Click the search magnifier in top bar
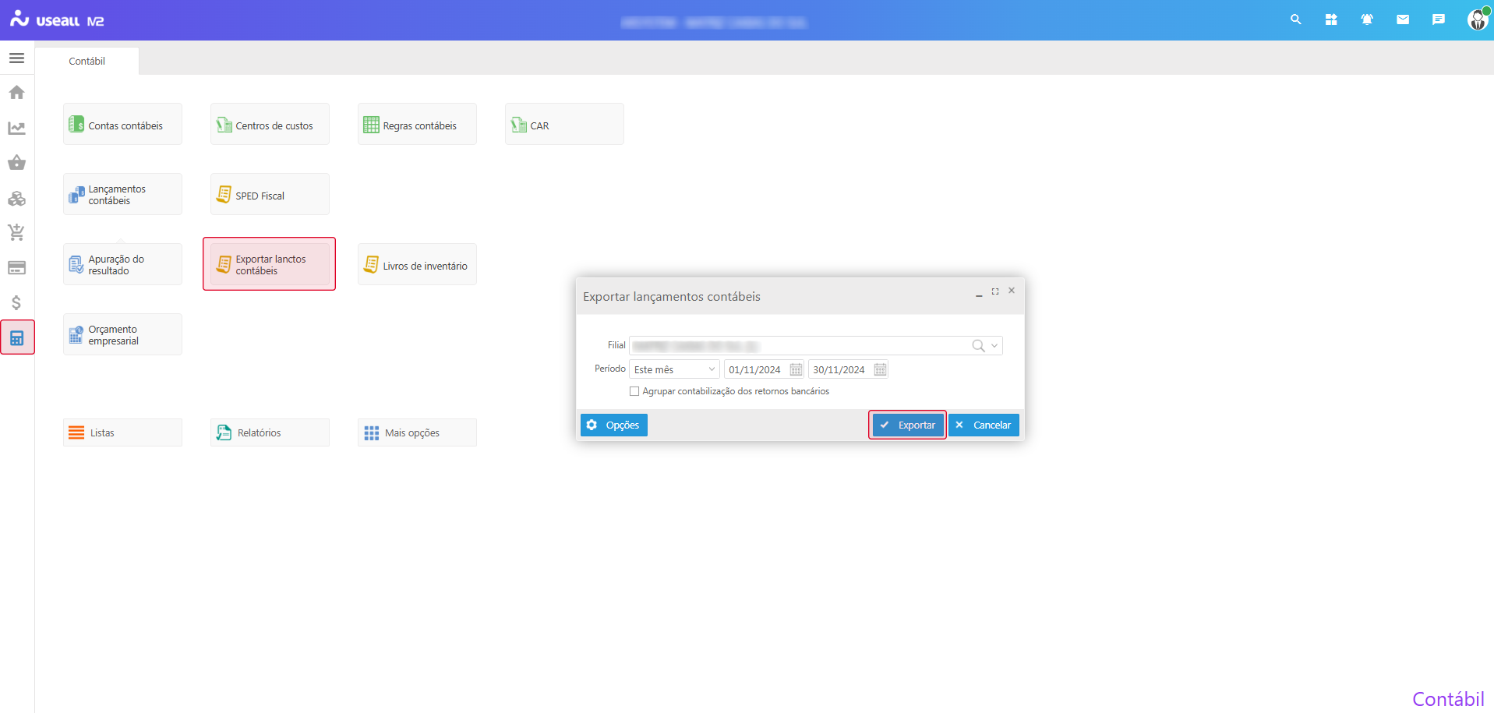Screen dimensions: 1494x713 pyautogui.click(x=1295, y=19)
